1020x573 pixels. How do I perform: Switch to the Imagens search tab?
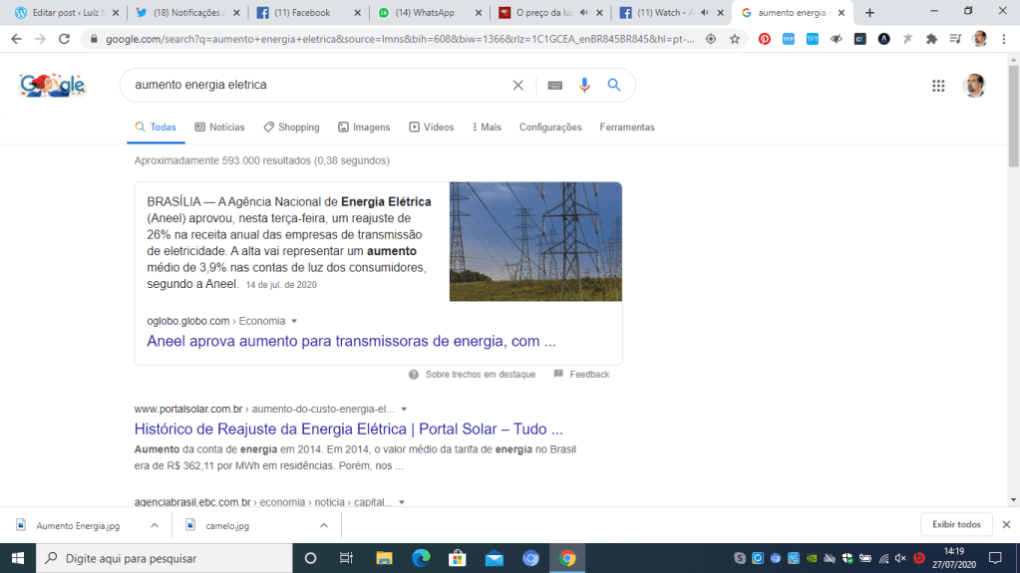[364, 128]
